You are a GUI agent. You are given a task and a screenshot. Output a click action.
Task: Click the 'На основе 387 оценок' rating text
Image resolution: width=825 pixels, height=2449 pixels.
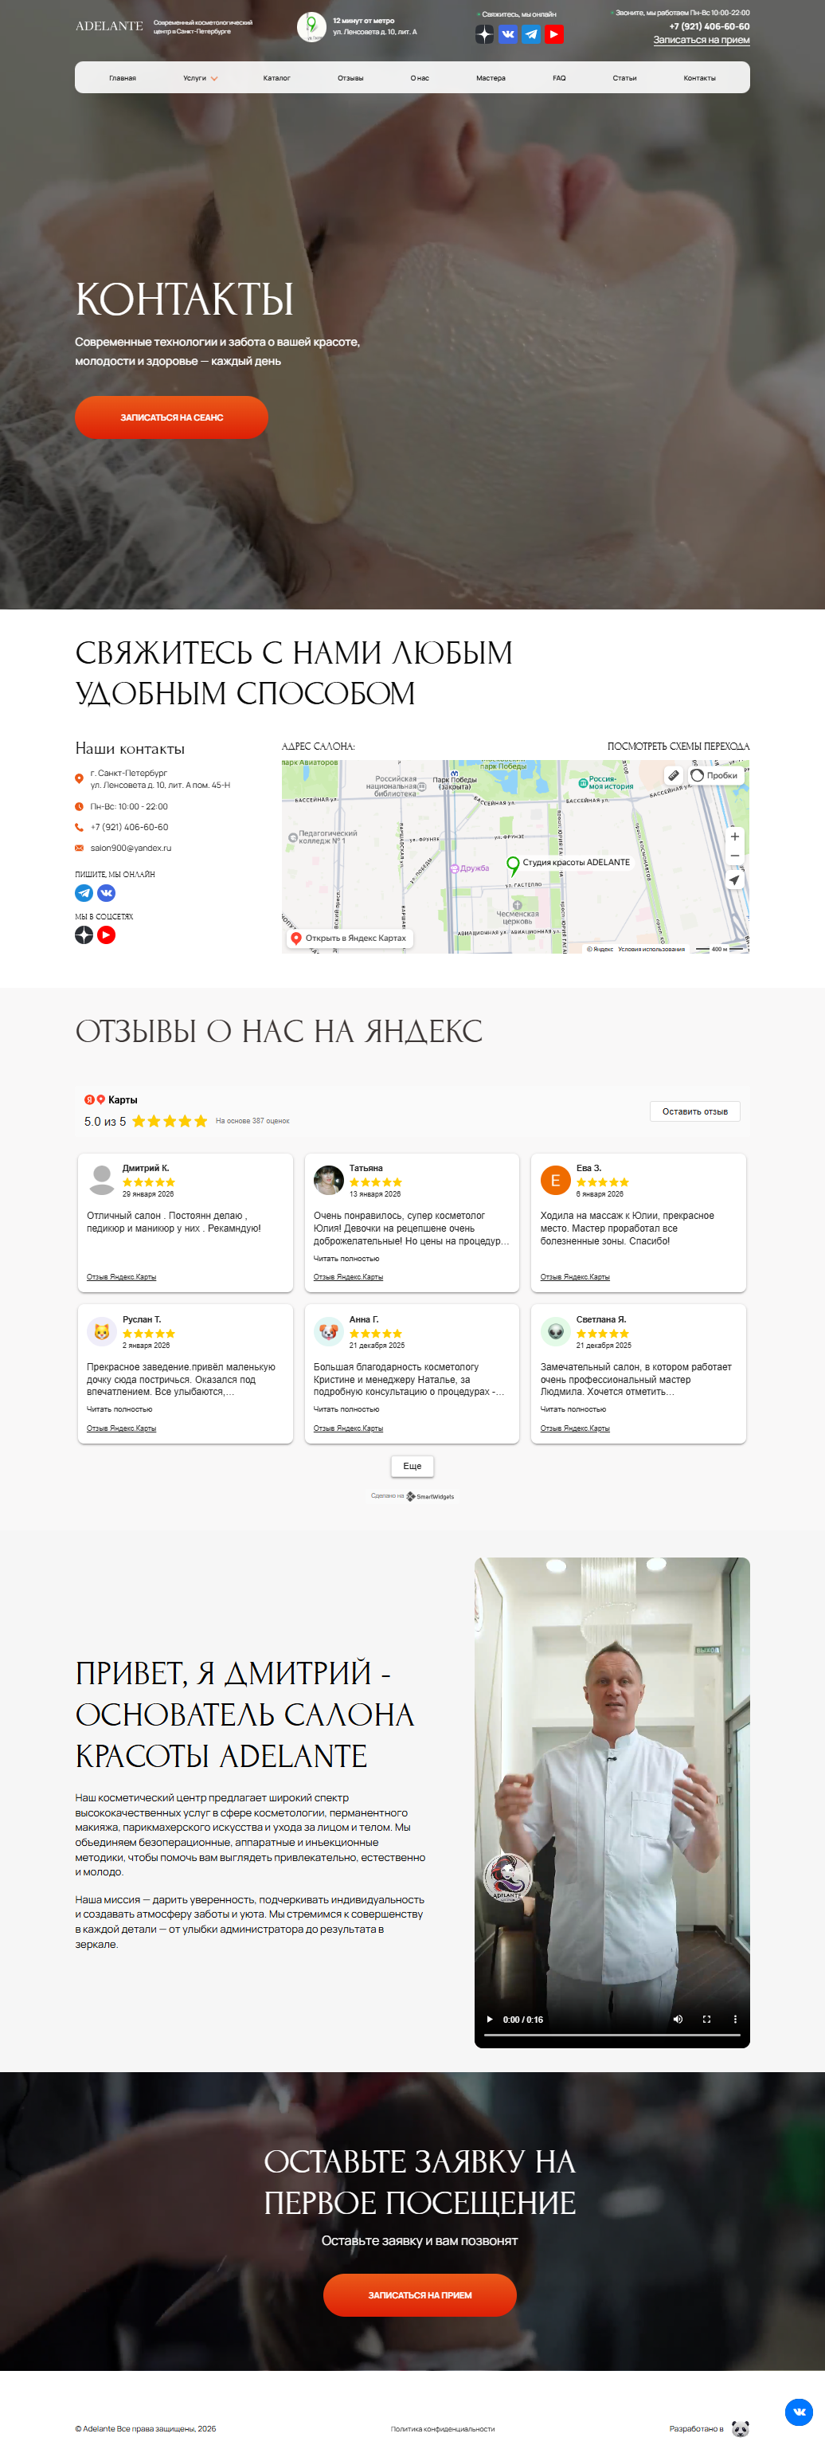(252, 1121)
